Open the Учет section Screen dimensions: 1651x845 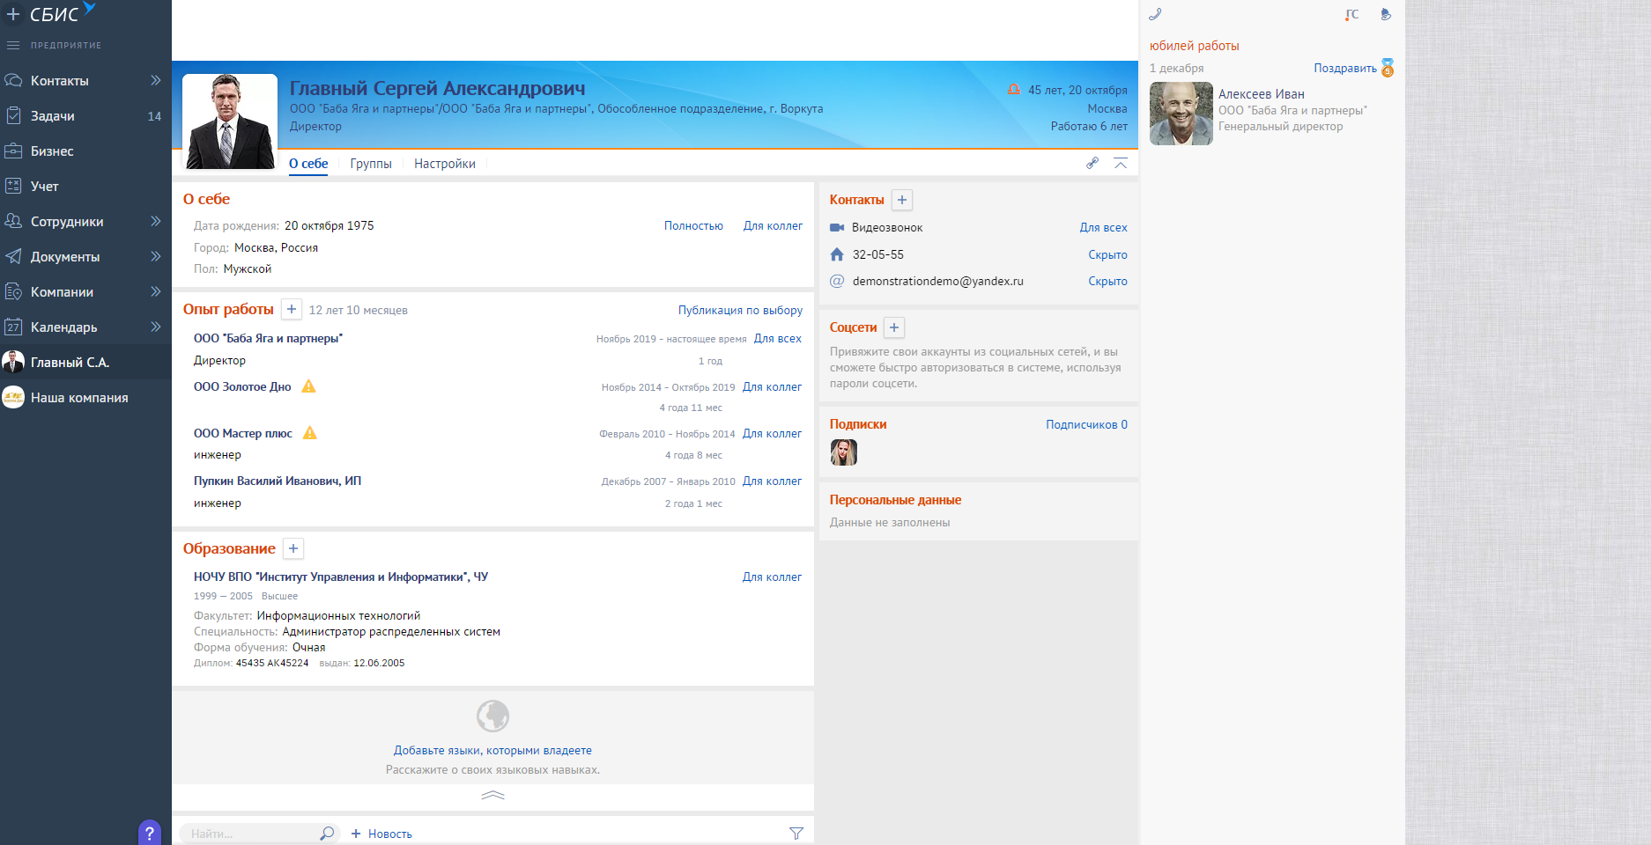pyautogui.click(x=44, y=186)
